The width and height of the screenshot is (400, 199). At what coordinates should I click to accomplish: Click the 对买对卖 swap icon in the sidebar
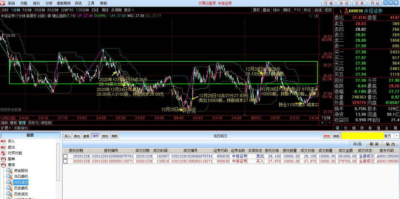click(x=3, y=153)
